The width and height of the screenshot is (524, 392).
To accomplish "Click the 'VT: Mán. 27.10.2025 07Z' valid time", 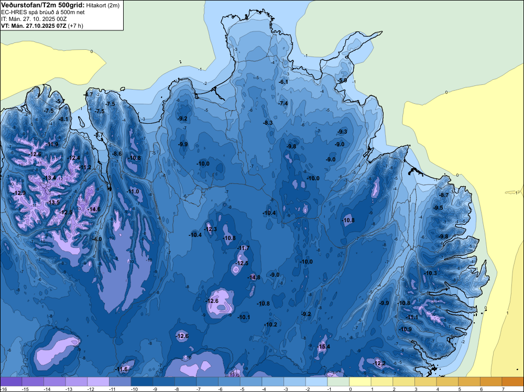I will click(x=34, y=26).
